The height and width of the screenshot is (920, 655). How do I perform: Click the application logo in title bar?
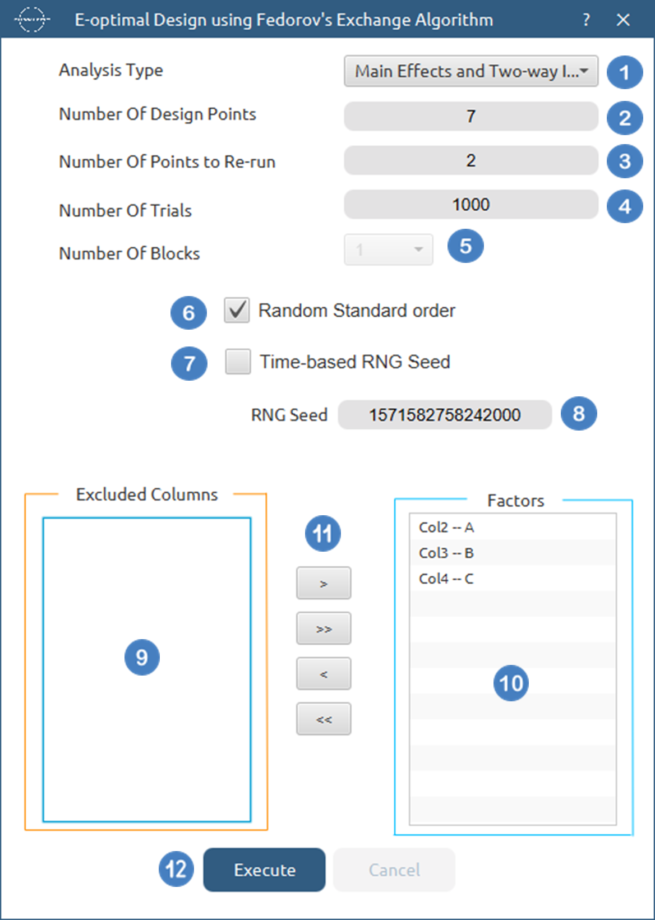click(x=31, y=20)
